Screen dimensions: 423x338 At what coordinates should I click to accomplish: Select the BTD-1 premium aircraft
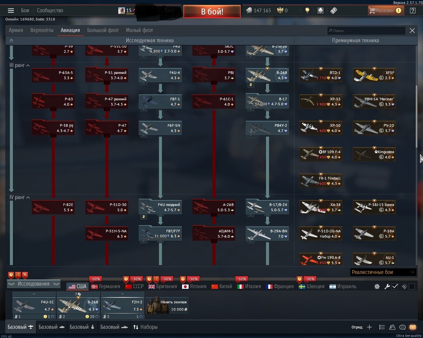pyautogui.click(x=321, y=75)
